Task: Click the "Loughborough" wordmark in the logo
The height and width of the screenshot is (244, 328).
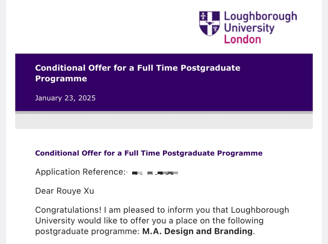Action: (260, 16)
